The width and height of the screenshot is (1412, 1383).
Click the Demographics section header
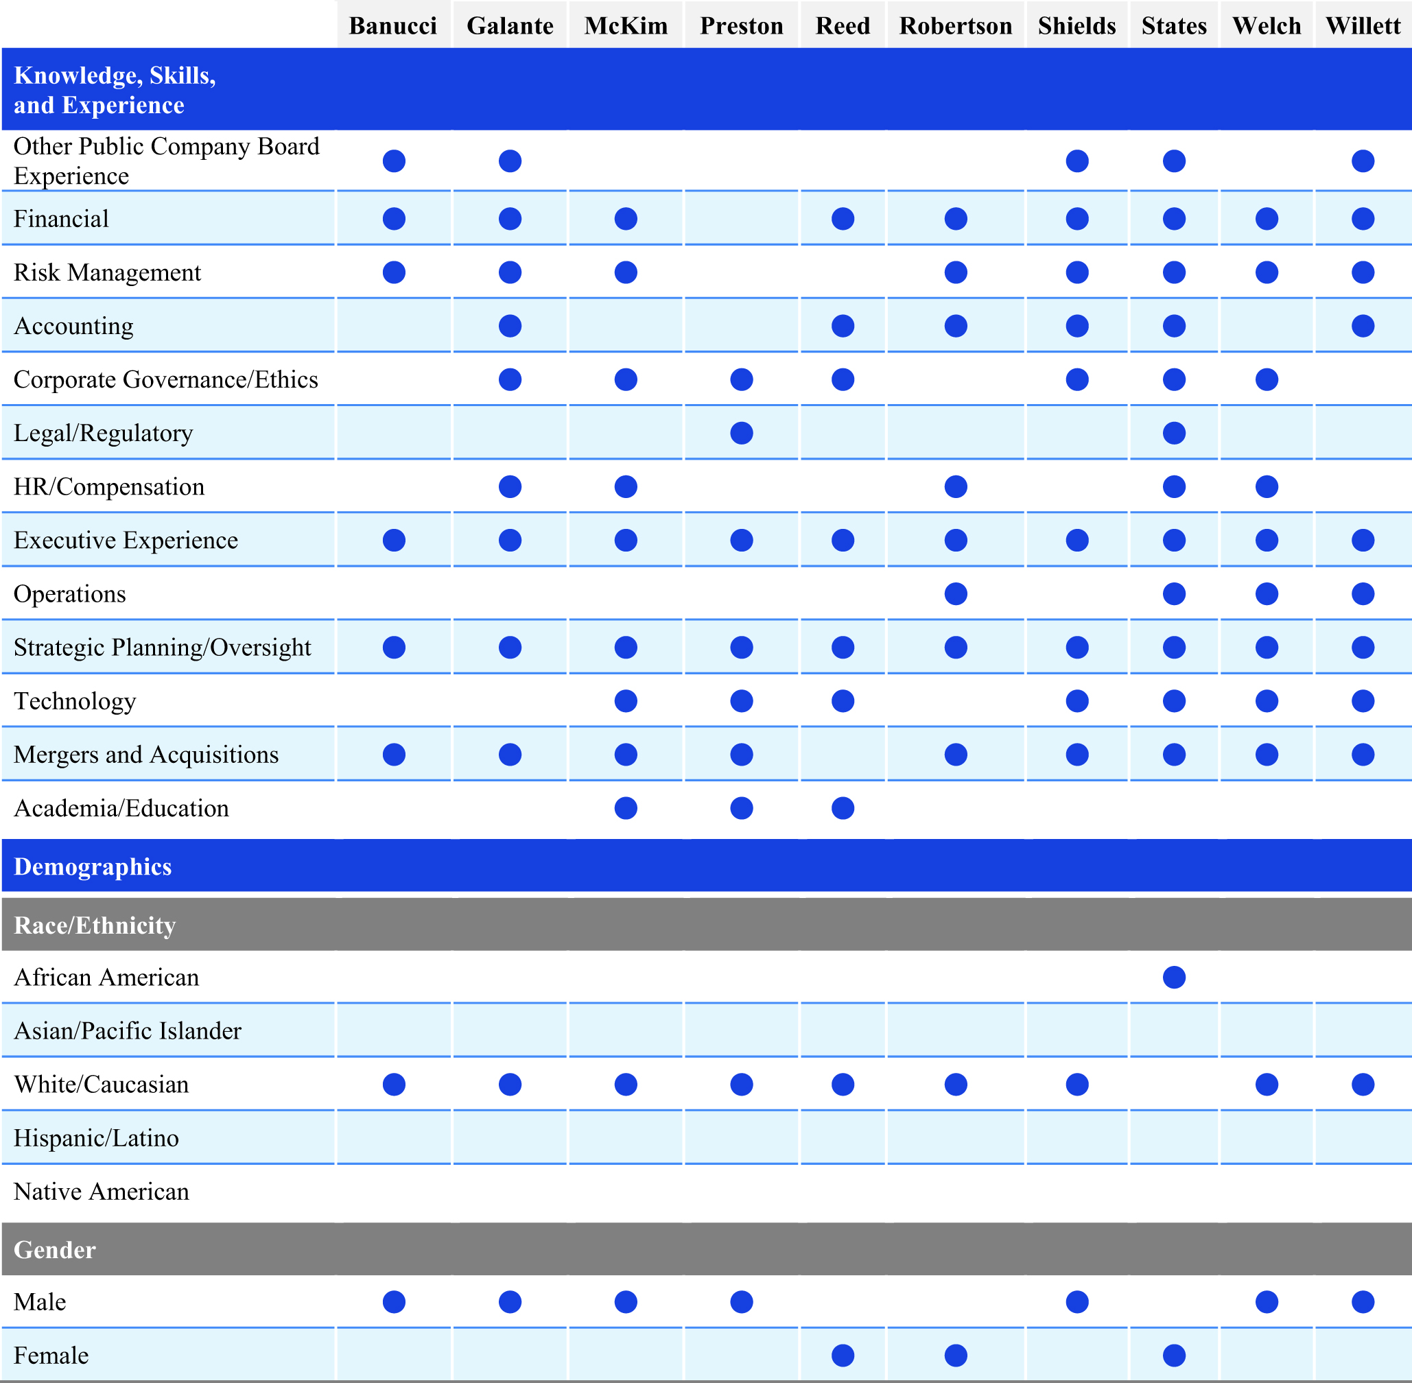[x=93, y=866]
